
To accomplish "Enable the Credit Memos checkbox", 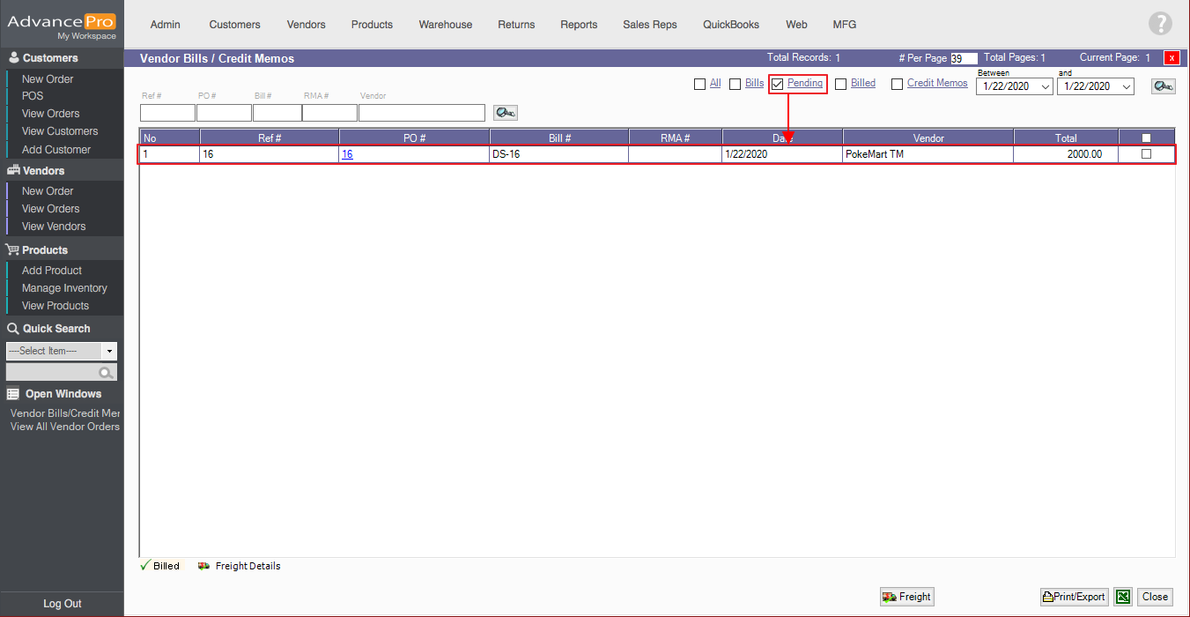I will coord(897,85).
